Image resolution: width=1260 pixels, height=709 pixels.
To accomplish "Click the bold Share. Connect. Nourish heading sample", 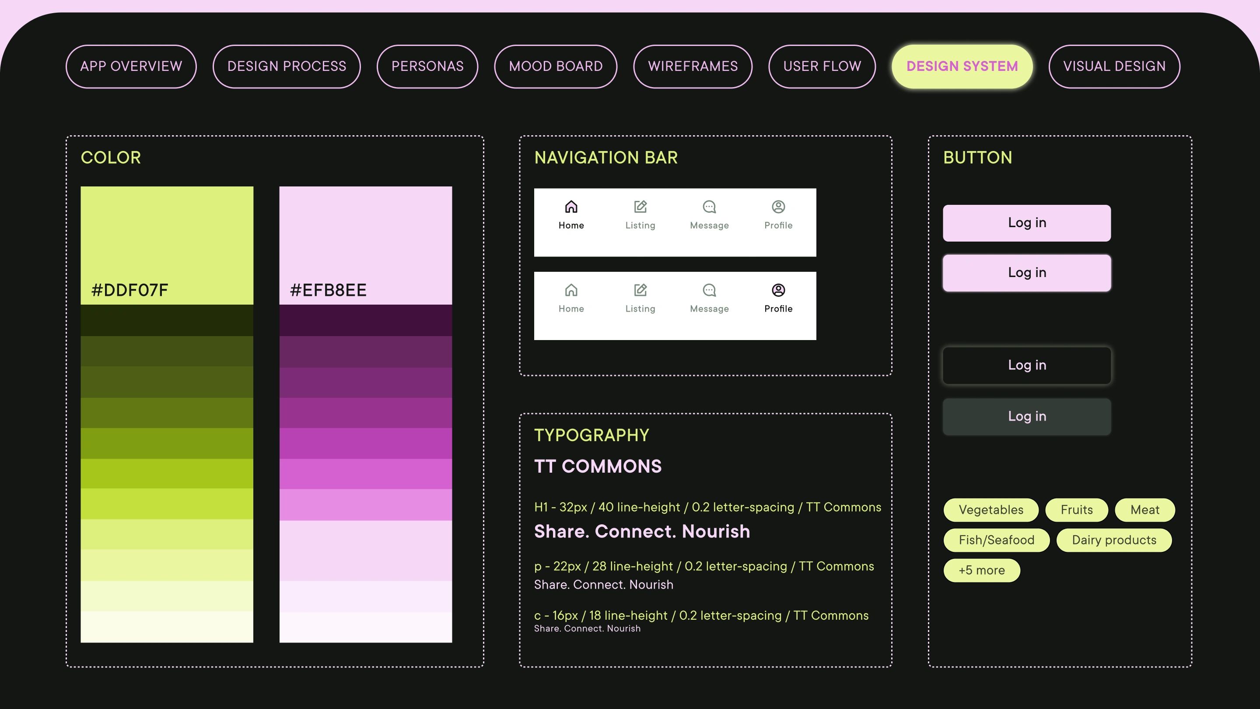I will click(x=642, y=531).
